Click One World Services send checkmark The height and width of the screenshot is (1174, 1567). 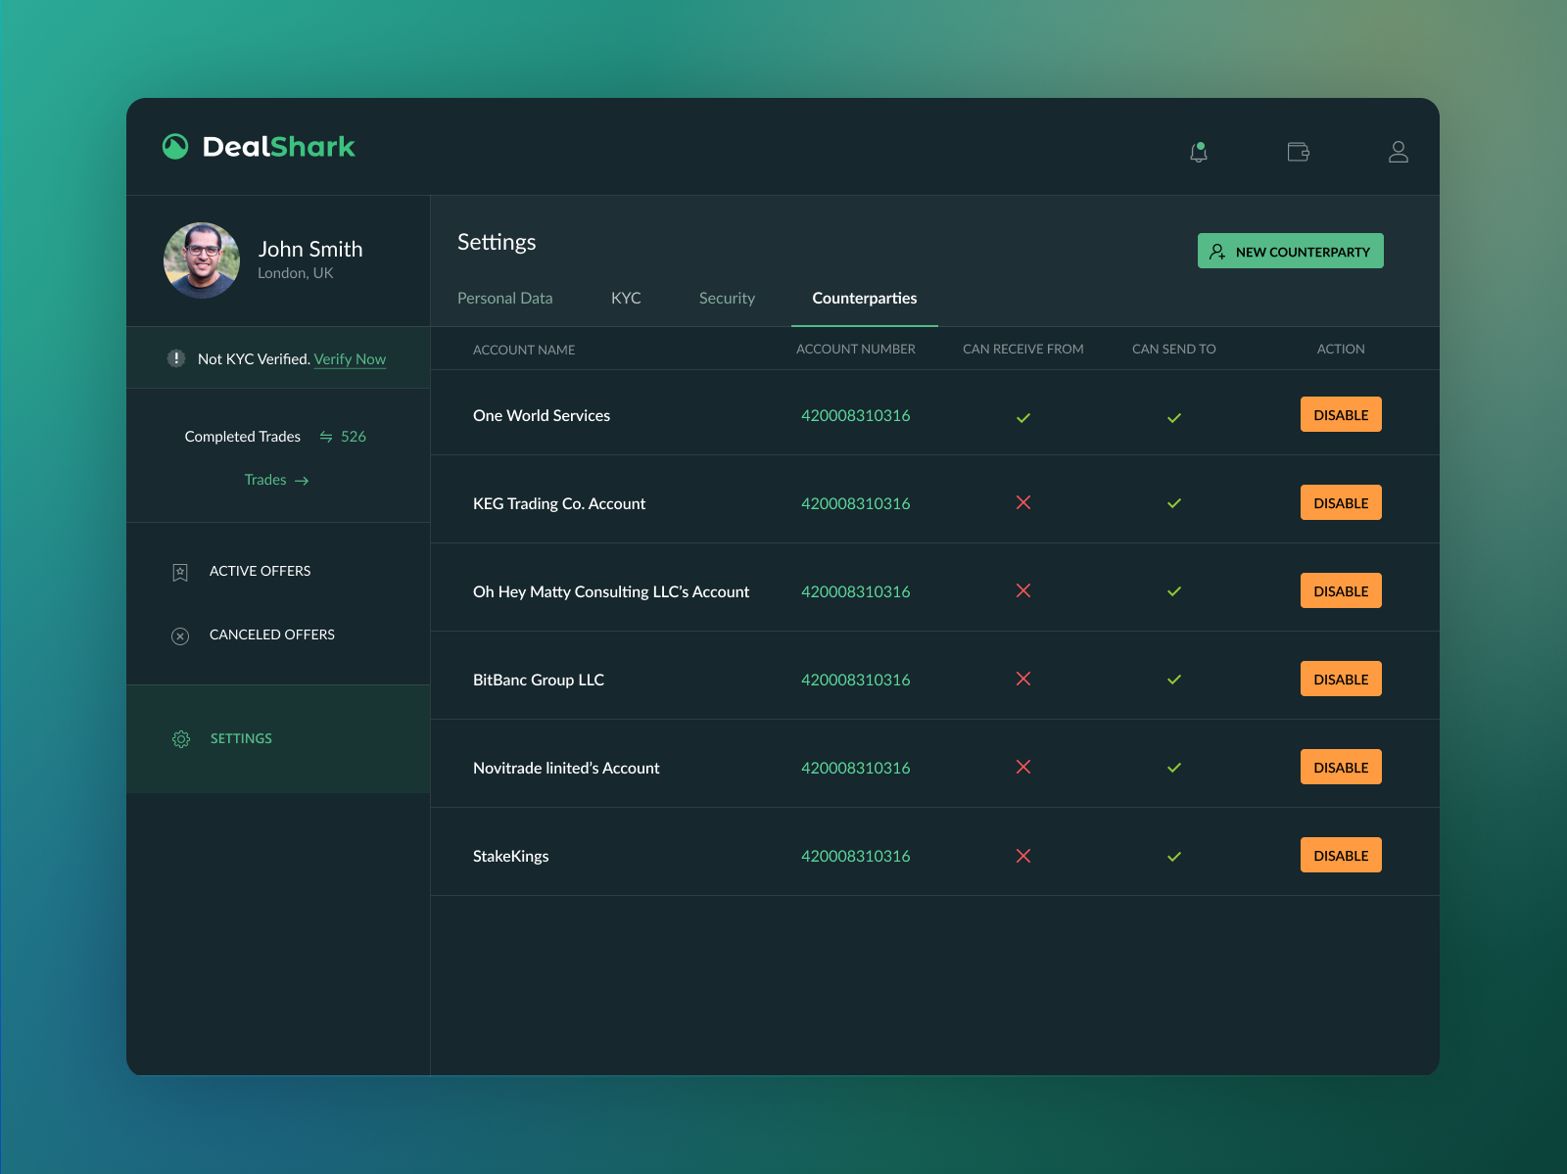pyautogui.click(x=1174, y=418)
